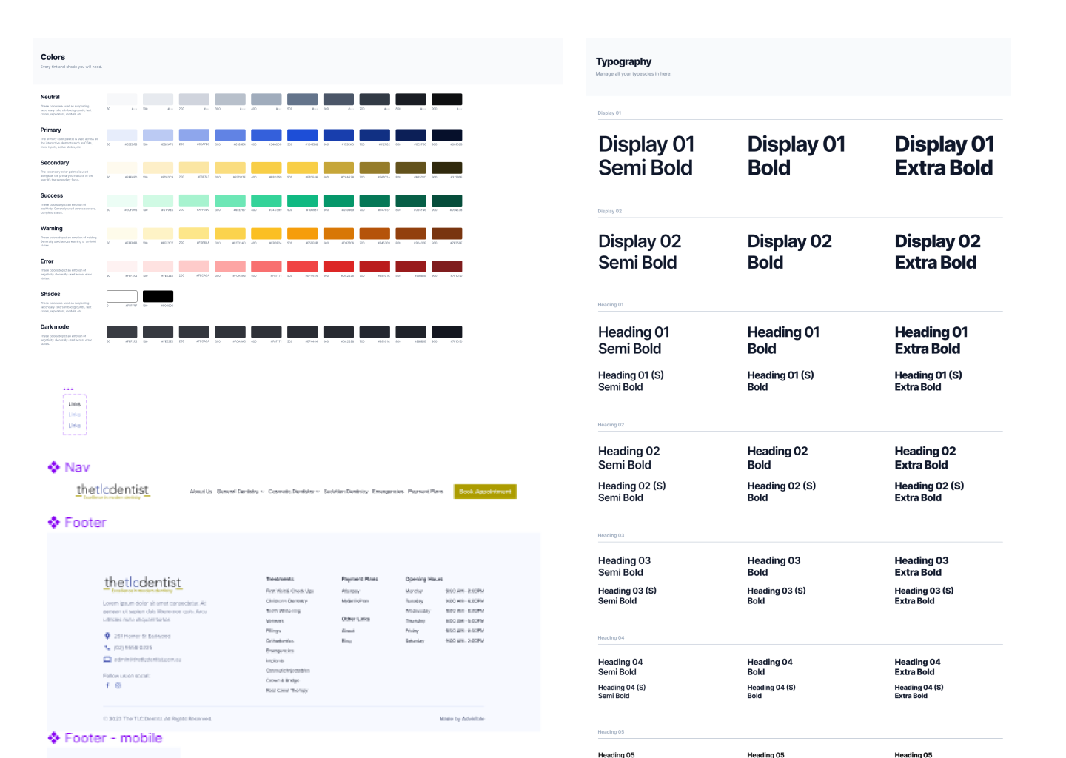Screen dimensions: 1066x758
Task: Select the first Dark mode color swatch
Action: click(121, 332)
